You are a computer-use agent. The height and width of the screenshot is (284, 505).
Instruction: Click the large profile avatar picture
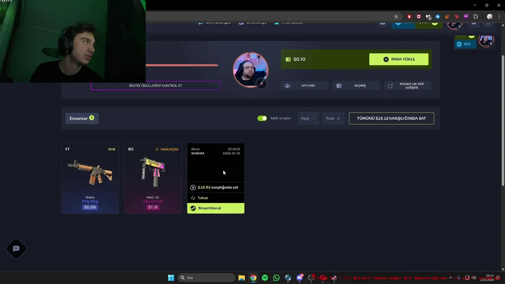(251, 70)
